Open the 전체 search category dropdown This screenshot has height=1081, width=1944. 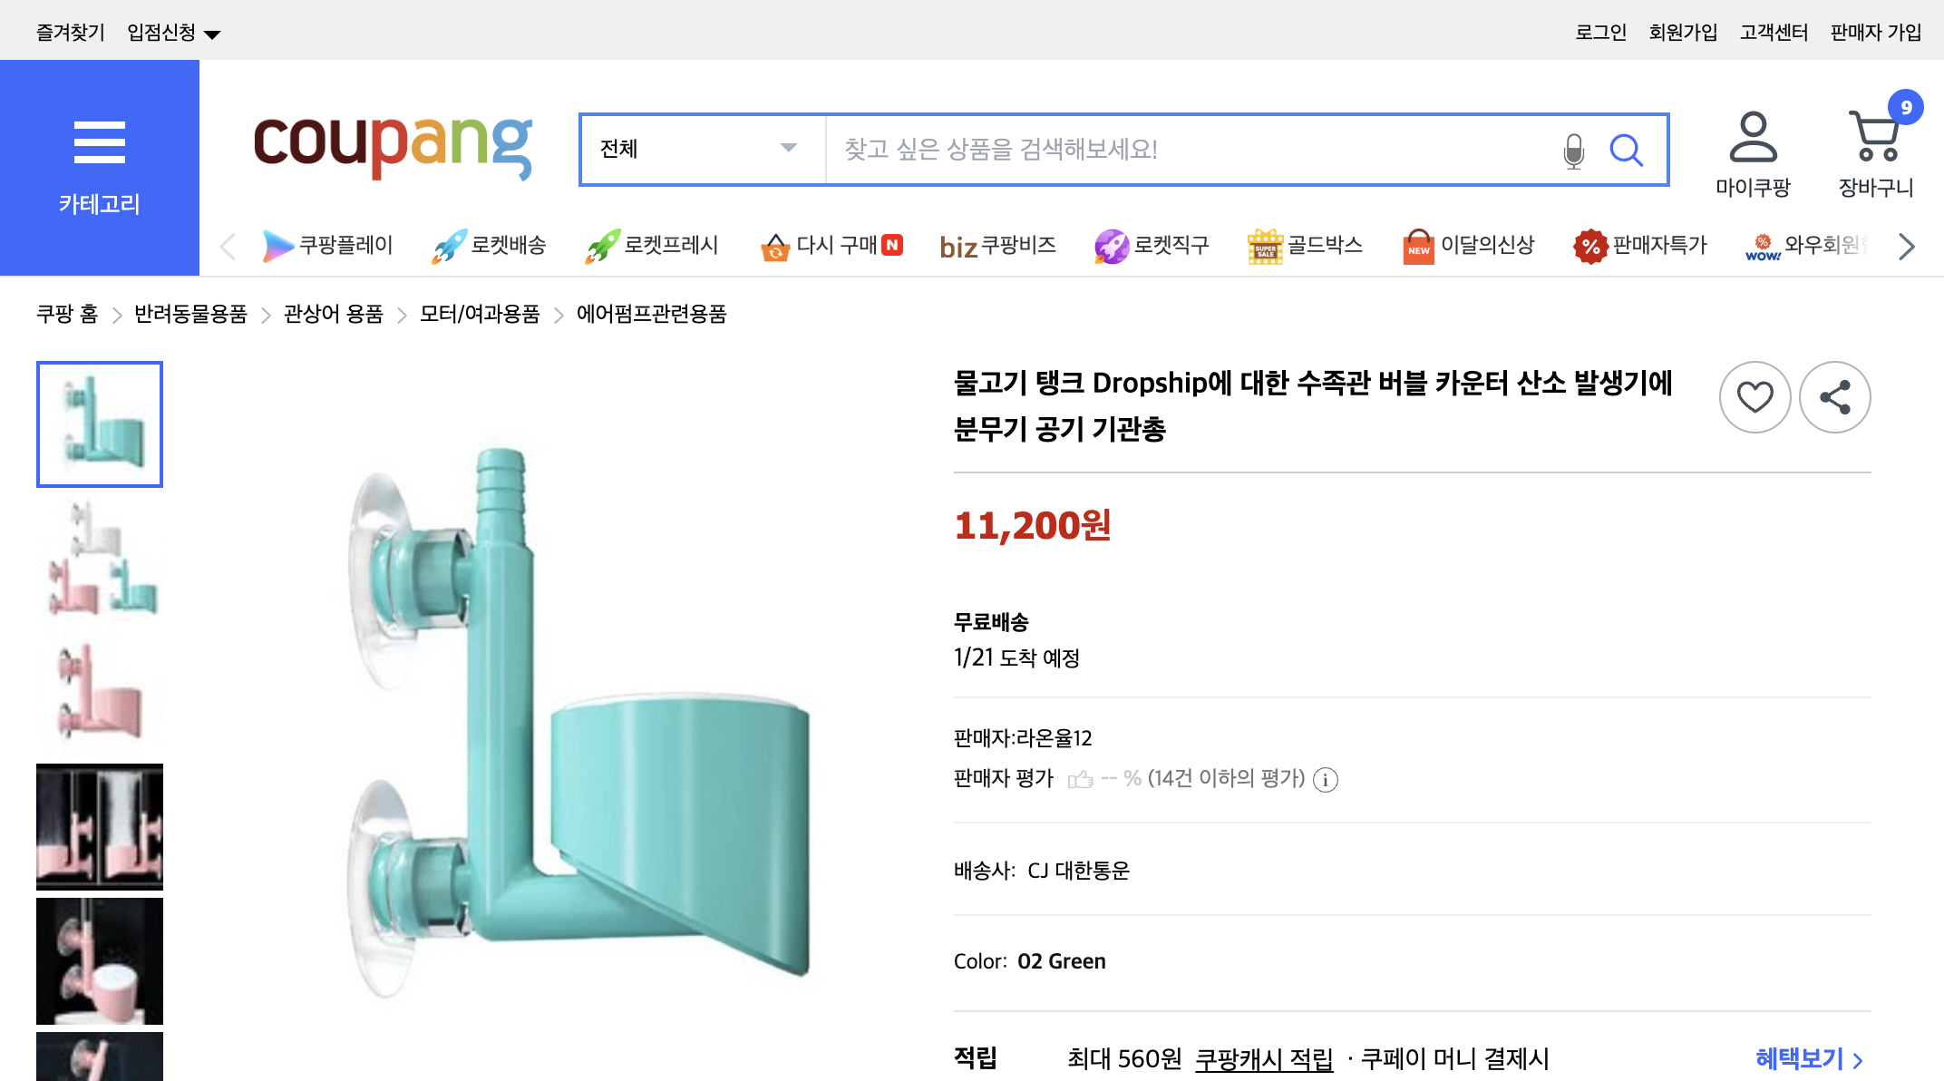pyautogui.click(x=698, y=149)
